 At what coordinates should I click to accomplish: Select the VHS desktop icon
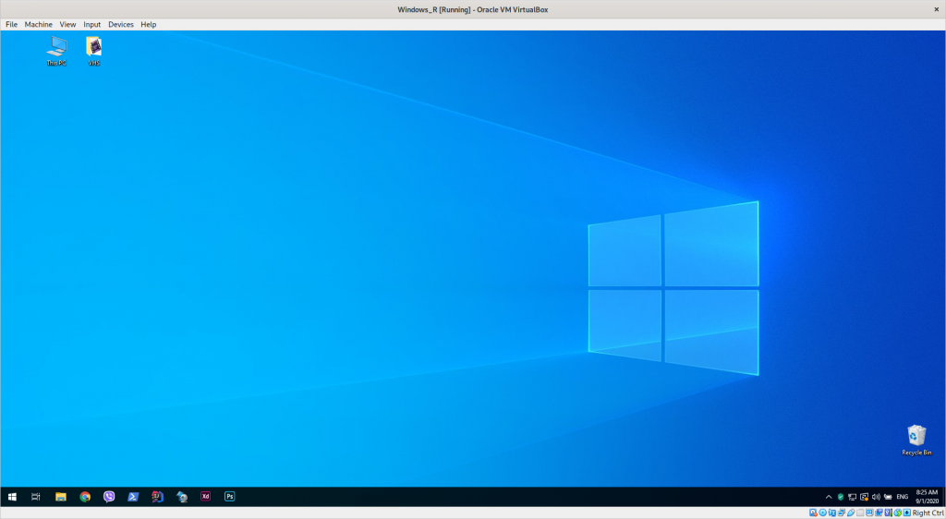tap(94, 51)
